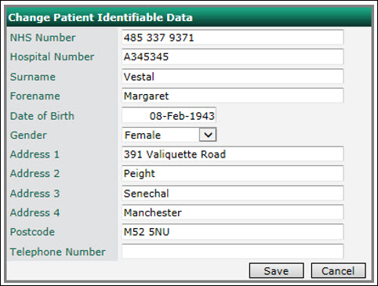This screenshot has width=378, height=286.
Task: Click the Change Patient Identifiable Data title bar
Action: tap(189, 17)
